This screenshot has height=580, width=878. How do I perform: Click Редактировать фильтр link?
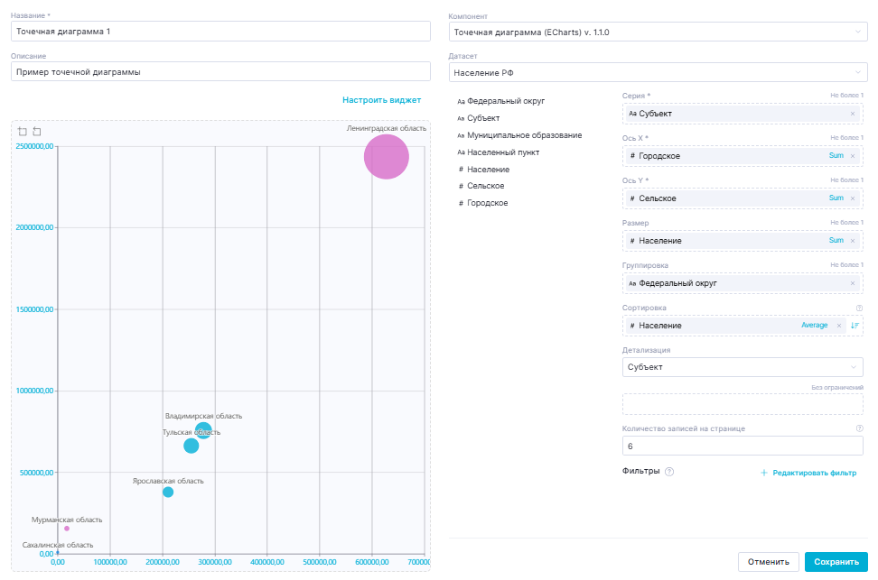pyautogui.click(x=808, y=473)
